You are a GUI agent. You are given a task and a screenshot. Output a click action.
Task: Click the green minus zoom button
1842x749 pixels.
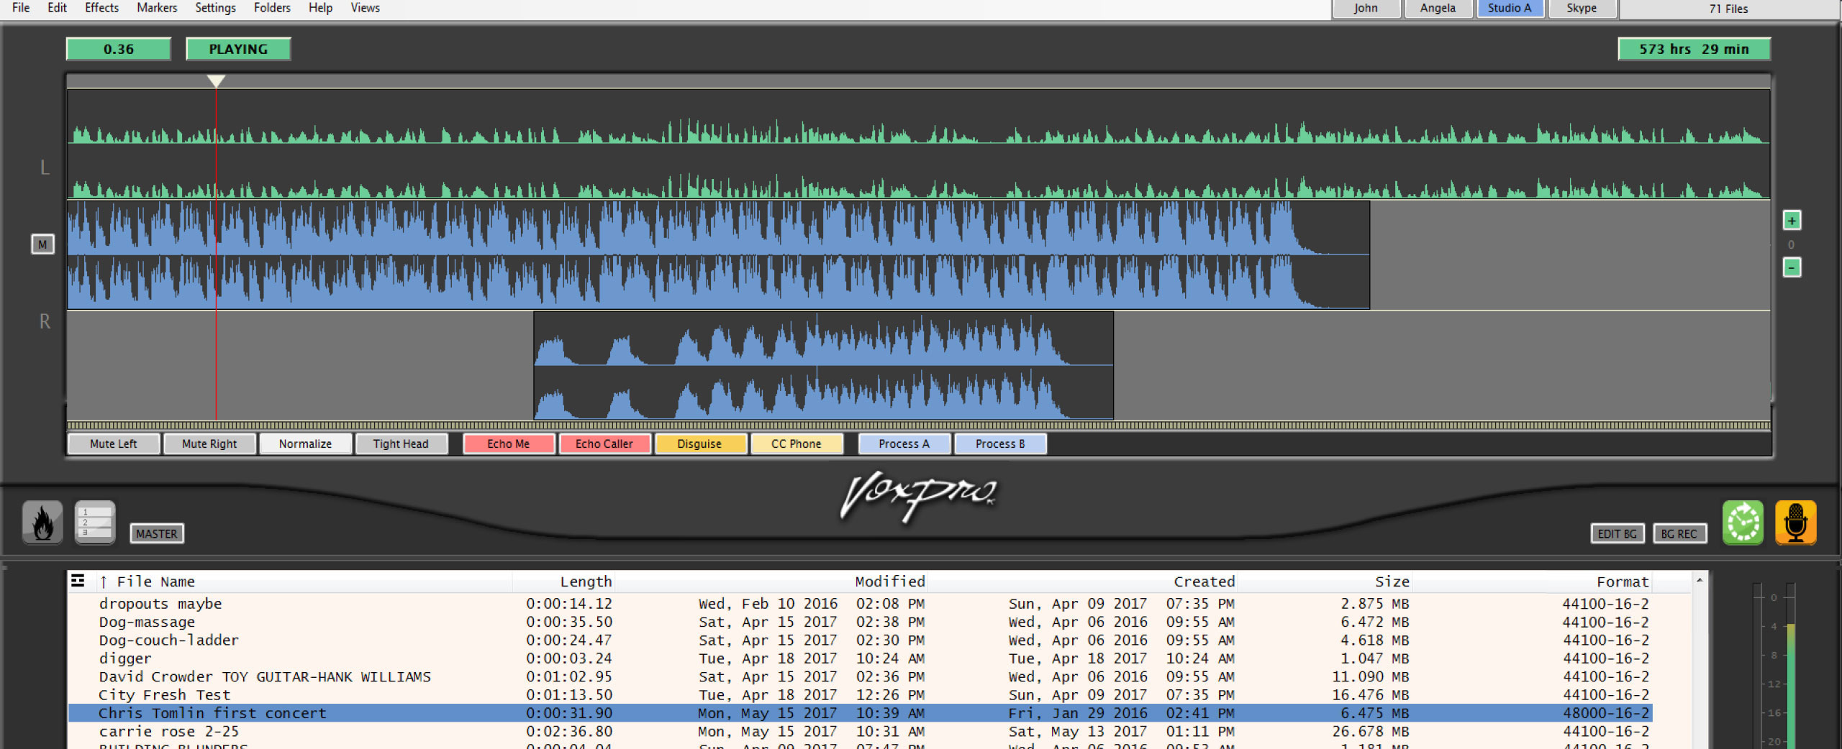tap(1792, 267)
